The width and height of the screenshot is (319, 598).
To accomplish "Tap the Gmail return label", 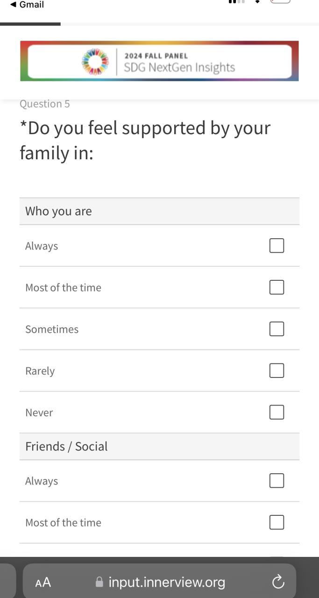I will pyautogui.click(x=31, y=5).
